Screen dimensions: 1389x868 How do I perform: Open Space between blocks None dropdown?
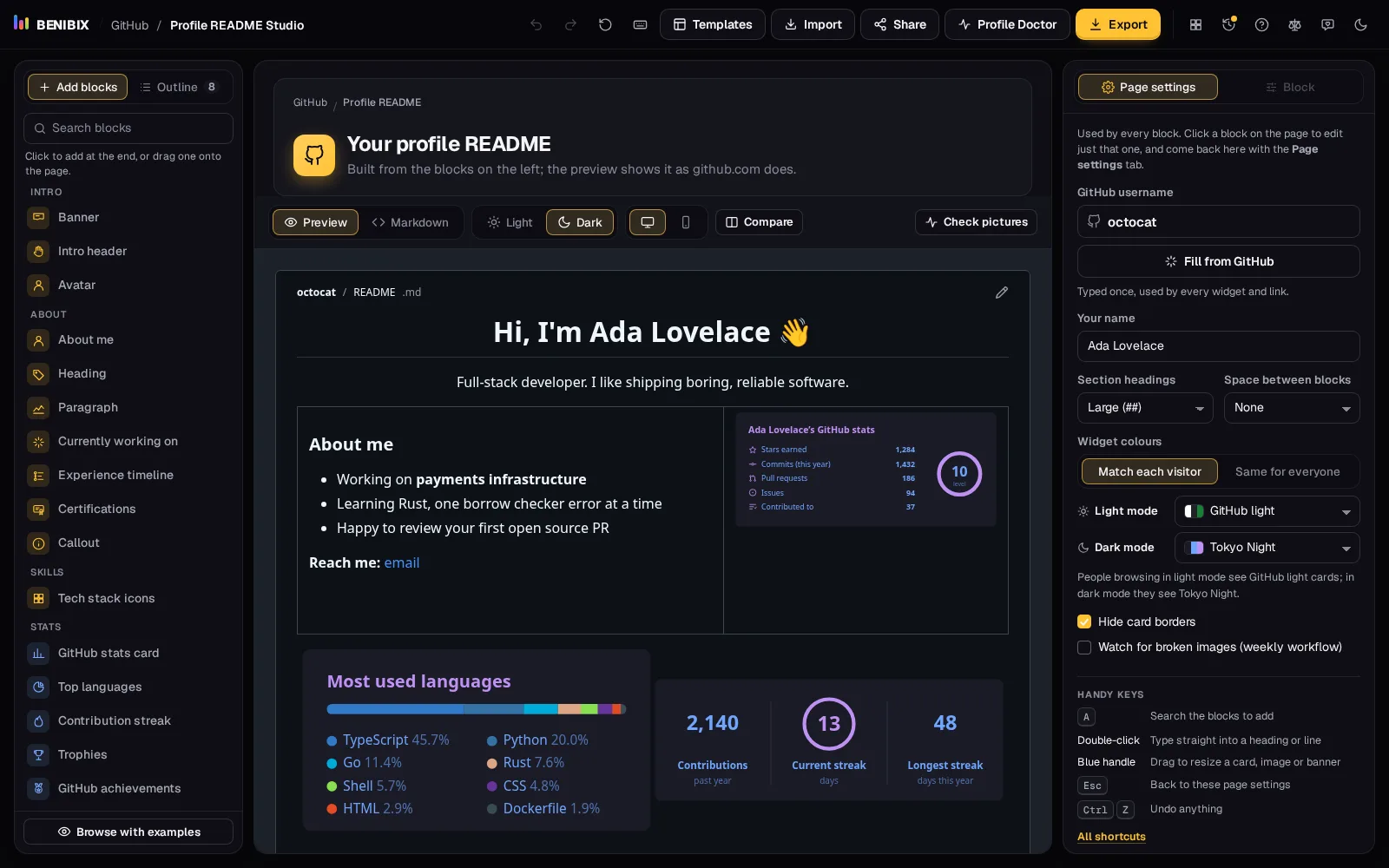[x=1292, y=408]
